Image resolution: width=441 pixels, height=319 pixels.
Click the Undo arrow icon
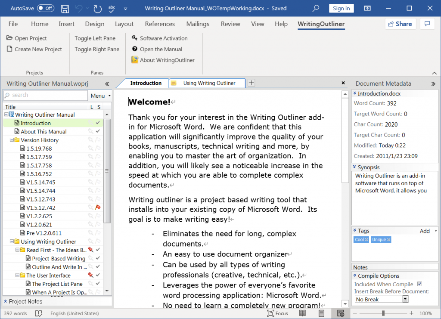point(79,9)
